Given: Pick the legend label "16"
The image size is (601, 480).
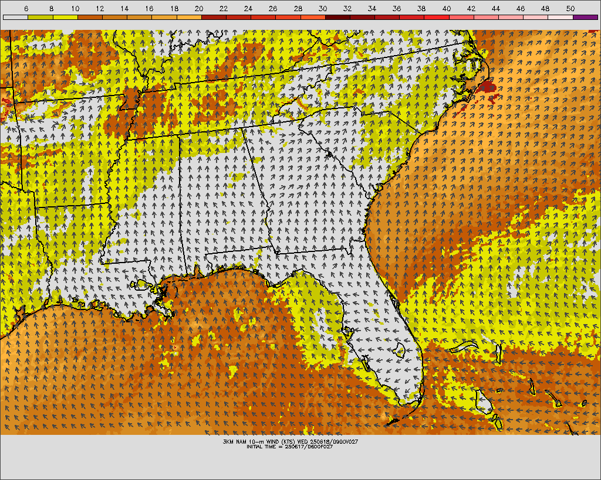Looking at the screenshot, I should 150,8.
